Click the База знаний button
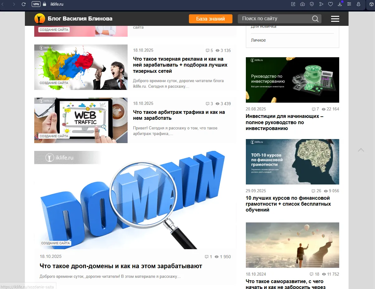 pyautogui.click(x=211, y=19)
